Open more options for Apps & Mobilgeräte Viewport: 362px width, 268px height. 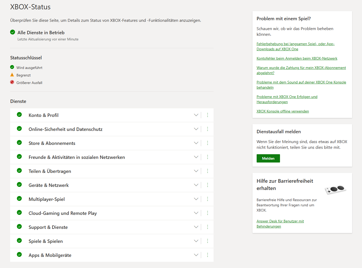click(208, 255)
